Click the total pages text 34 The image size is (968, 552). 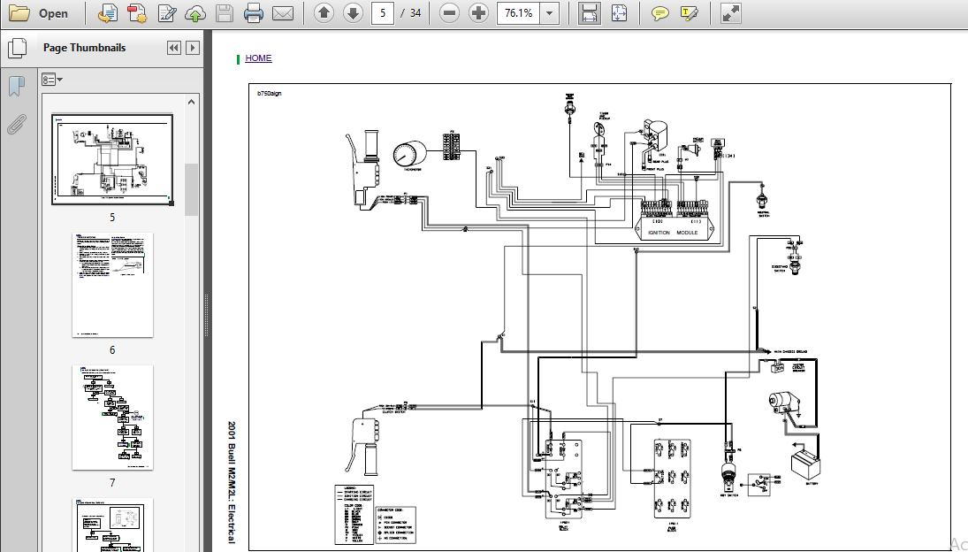click(415, 13)
